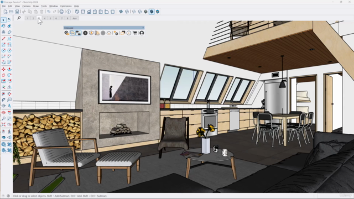This screenshot has width=354, height=199.
Task: Switch to Hidden Line style
Action: 140,12
